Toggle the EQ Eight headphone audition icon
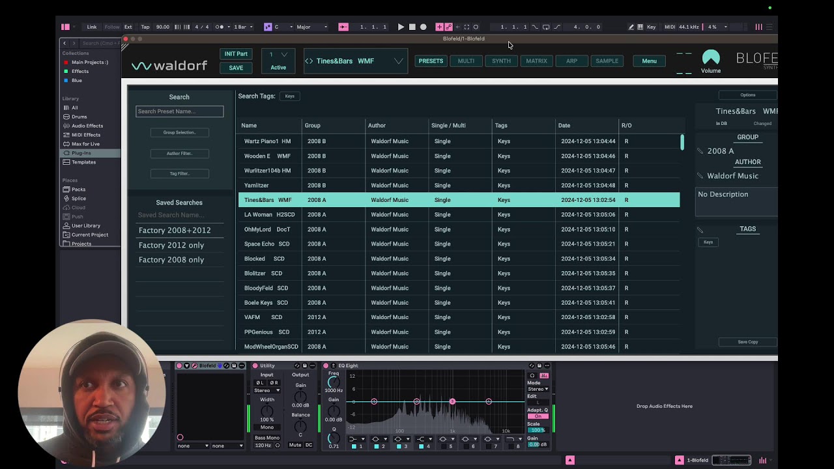The width and height of the screenshot is (834, 469). [x=532, y=376]
